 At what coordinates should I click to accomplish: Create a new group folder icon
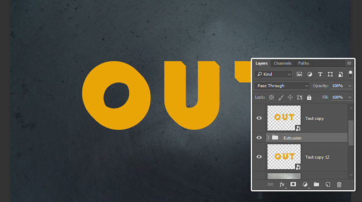coord(316,184)
